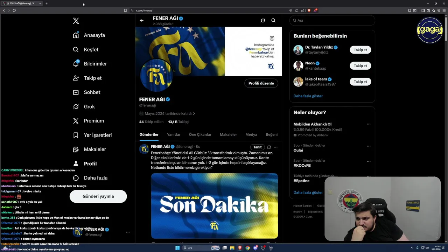The width and height of the screenshot is (448, 252).
Task: Open Yer İşaretleri bookmarks
Action: (x=92, y=135)
